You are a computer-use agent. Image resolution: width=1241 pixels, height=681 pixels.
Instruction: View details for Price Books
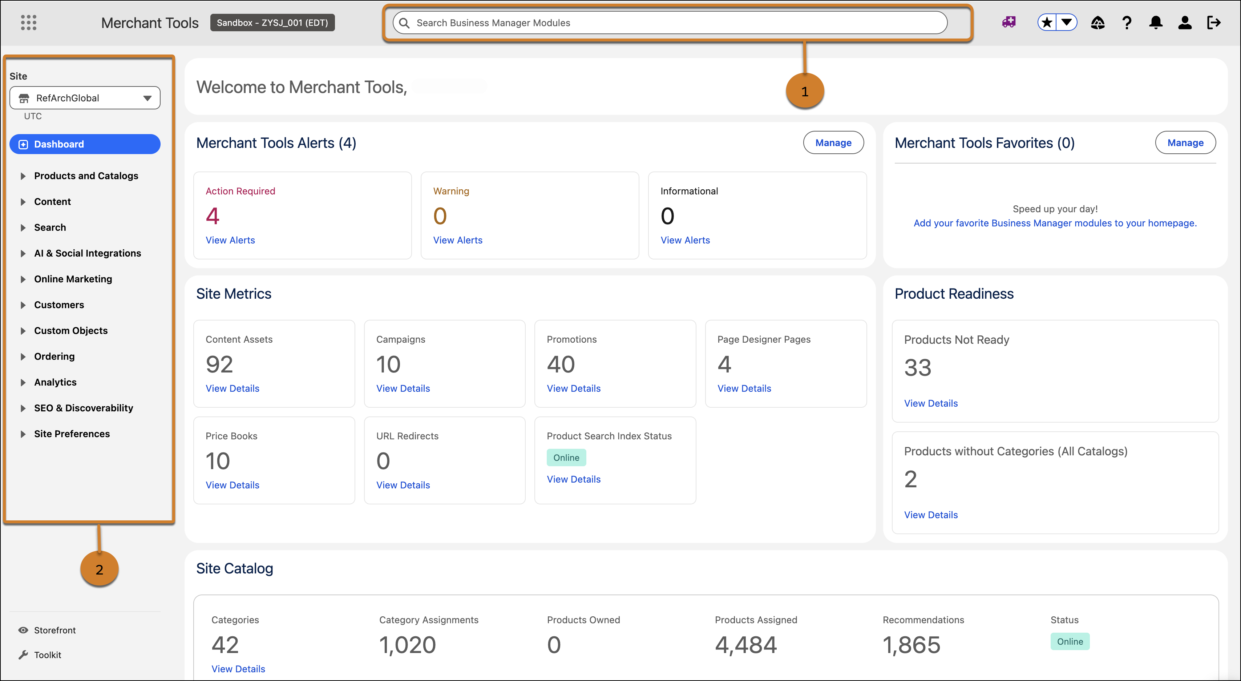click(232, 485)
